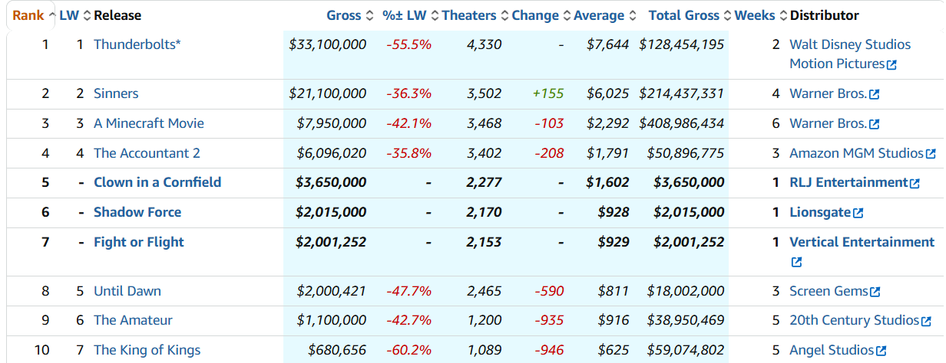The height and width of the screenshot is (363, 946).
Task: Open Angel Studios external link icon
Action: (881, 351)
